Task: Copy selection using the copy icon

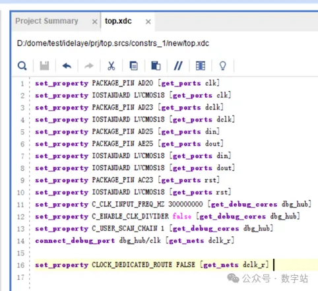Action: [134, 66]
